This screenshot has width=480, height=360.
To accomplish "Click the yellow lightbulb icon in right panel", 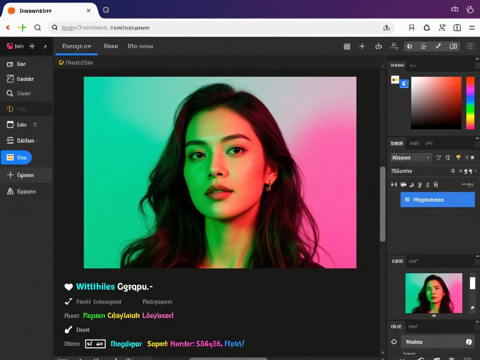I will point(458,157).
